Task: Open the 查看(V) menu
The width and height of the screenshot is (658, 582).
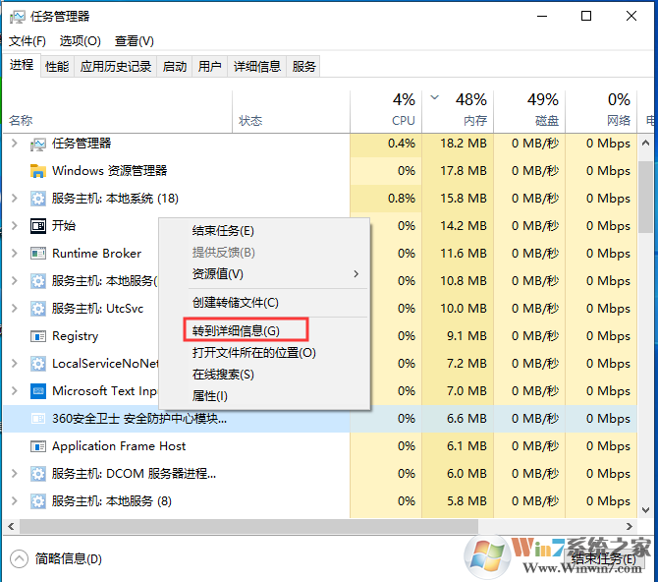Action: point(135,41)
